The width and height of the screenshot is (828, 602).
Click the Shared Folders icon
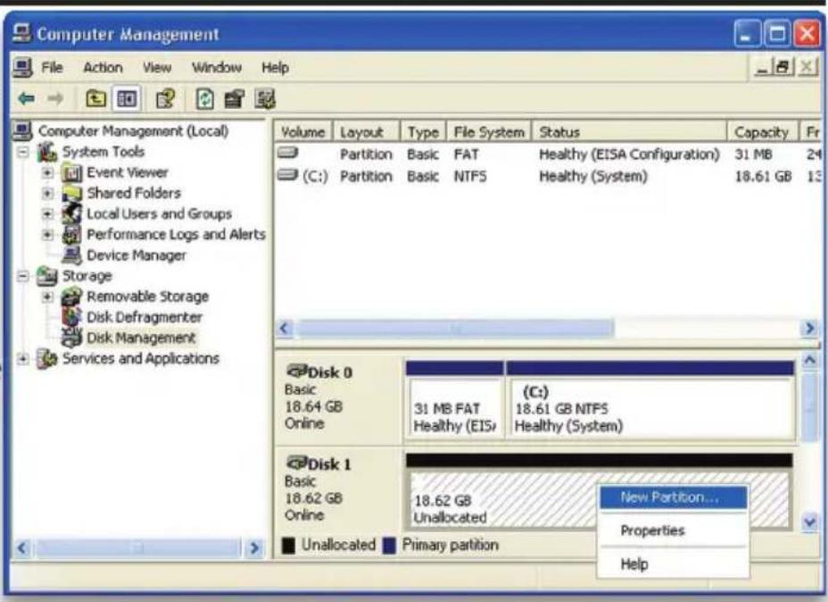click(x=71, y=194)
